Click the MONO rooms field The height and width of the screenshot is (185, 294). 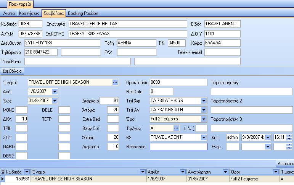coord(22,110)
